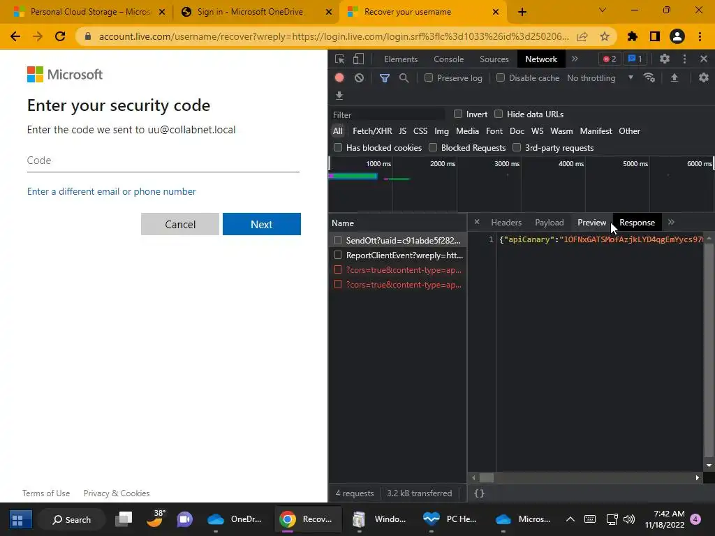Click the Code input field
Image resolution: width=715 pixels, height=536 pixels.
click(x=163, y=161)
